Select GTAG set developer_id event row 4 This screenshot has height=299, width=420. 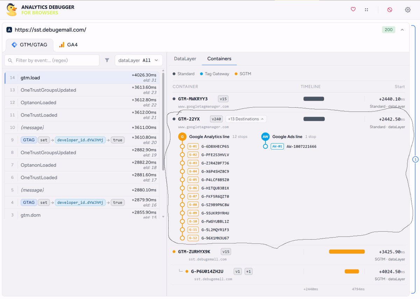pos(82,202)
